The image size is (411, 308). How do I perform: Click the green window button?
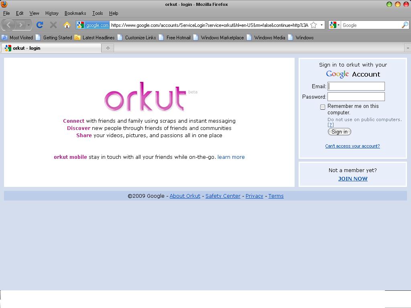tap(389, 4)
